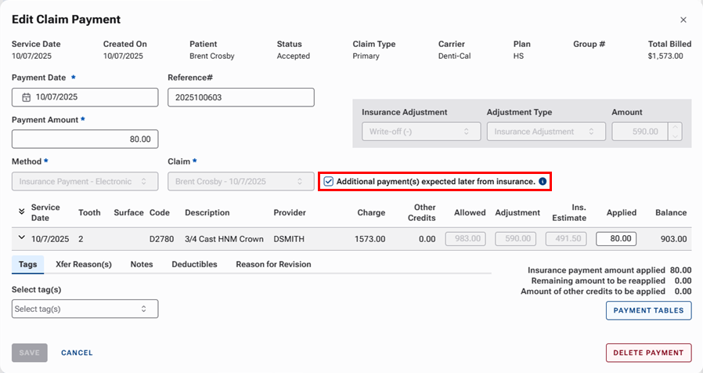Open the Select tag(s) dropdown
The width and height of the screenshot is (703, 373).
point(85,309)
